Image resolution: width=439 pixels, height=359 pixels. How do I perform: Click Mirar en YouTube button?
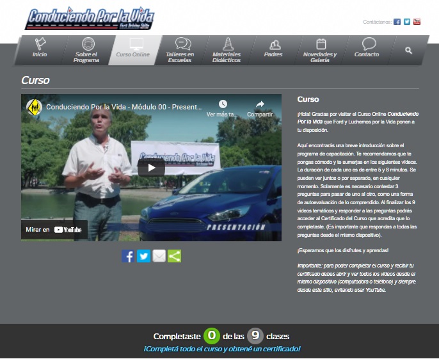54,230
